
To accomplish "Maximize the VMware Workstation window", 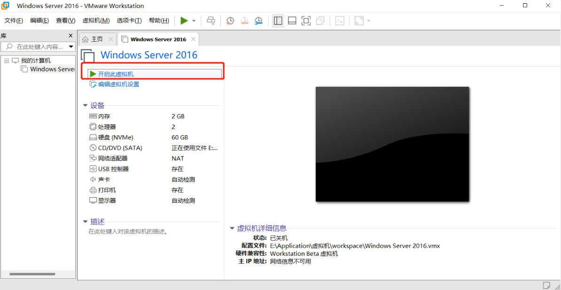I will click(525, 5).
